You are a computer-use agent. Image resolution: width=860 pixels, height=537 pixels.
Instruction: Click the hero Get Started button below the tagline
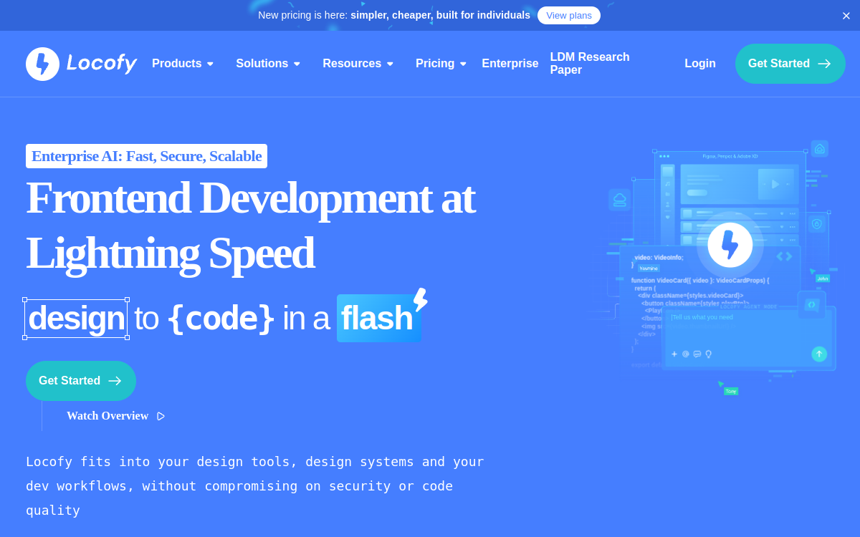point(81,381)
